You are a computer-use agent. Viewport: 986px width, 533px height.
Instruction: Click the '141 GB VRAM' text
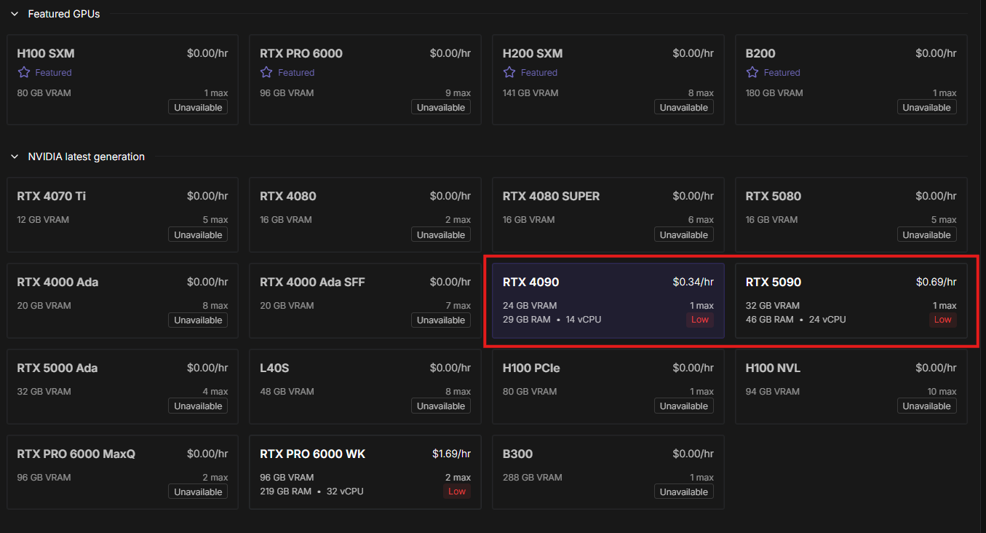pyautogui.click(x=530, y=92)
